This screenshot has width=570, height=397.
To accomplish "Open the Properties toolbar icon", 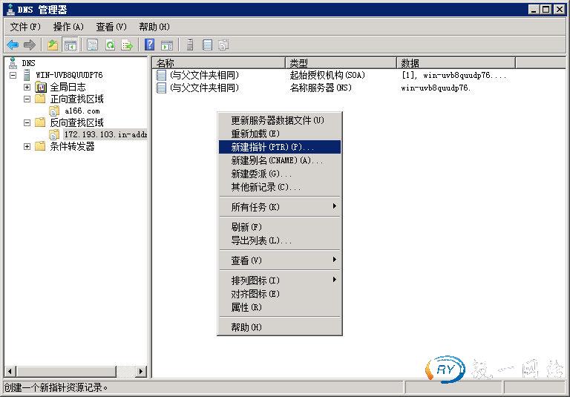I will coord(92,45).
